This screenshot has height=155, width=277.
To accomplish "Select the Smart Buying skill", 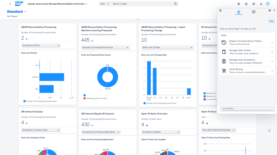I will point(247,71).
